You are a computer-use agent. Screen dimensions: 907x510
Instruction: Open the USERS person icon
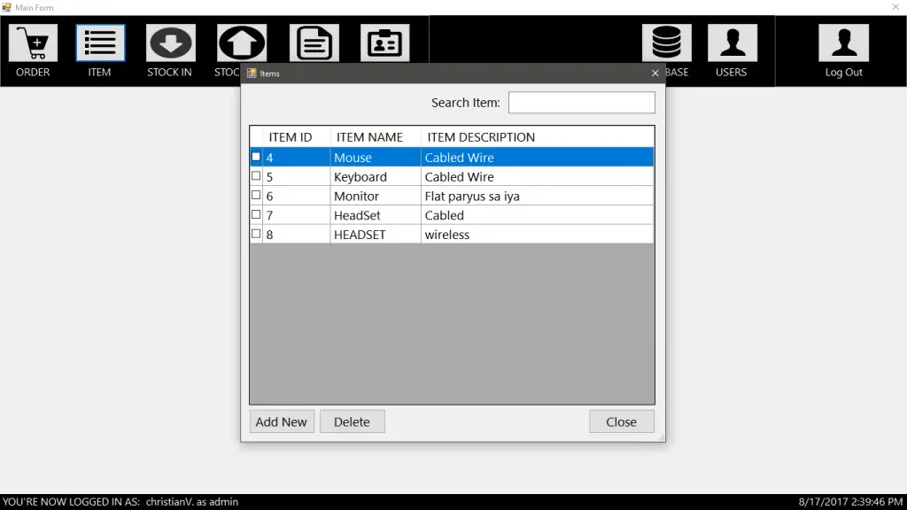coord(733,42)
